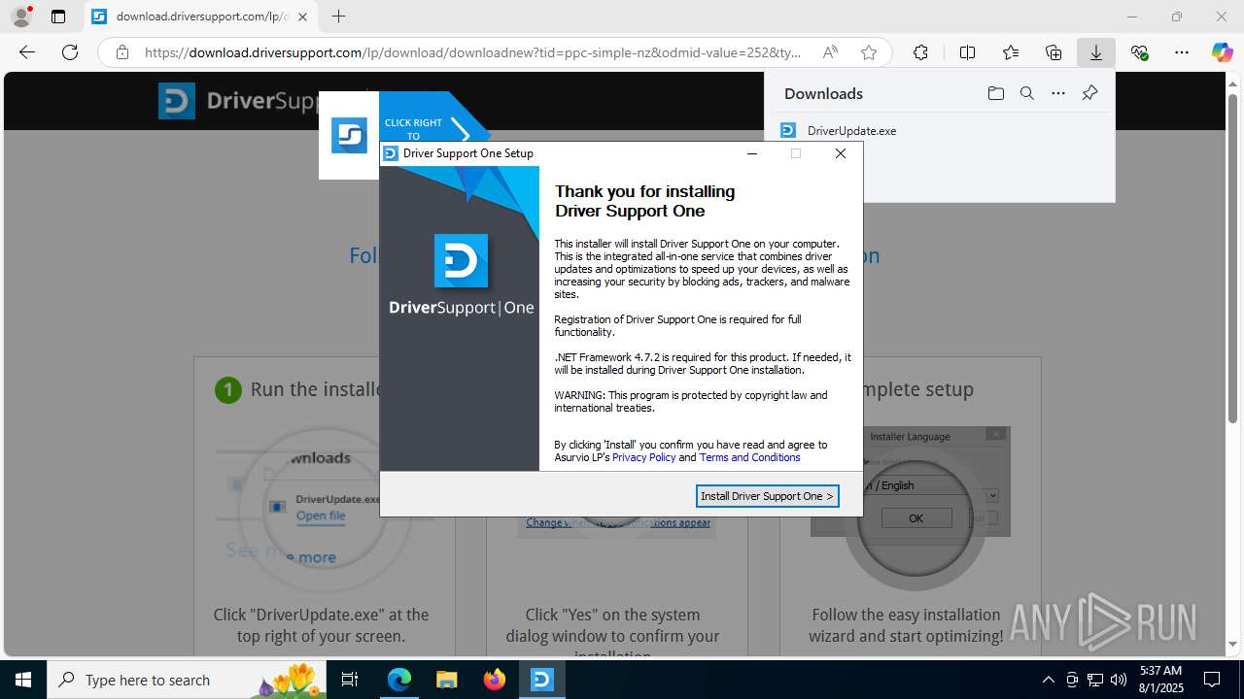The image size is (1244, 699).
Task: Open the Privacy Policy link
Action: [x=643, y=457]
